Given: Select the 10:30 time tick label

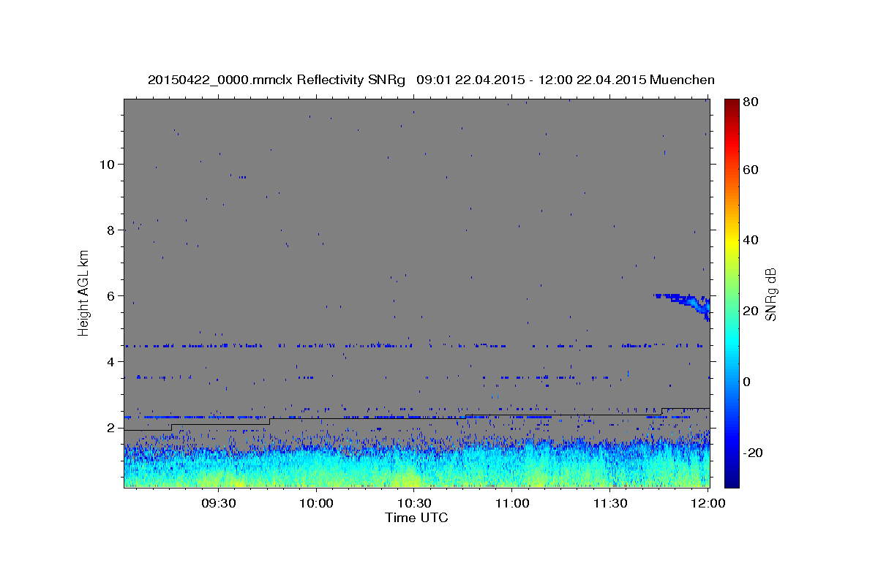Looking at the screenshot, I should click(x=414, y=503).
